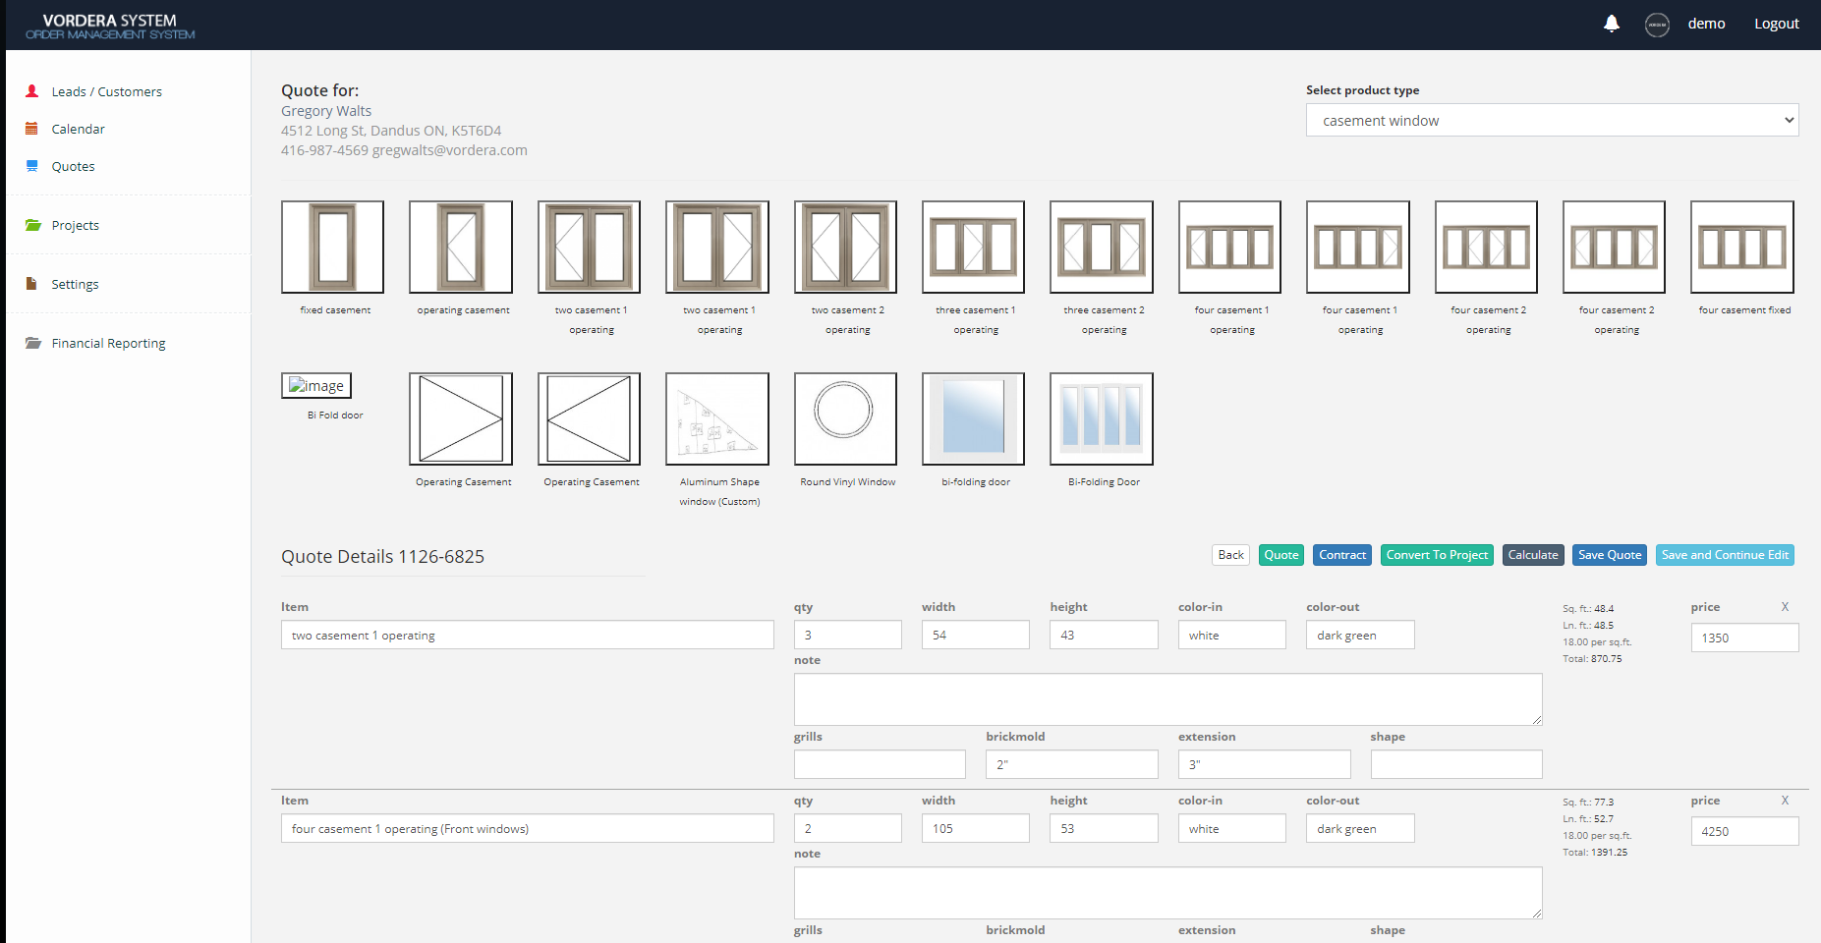Viewport: 1821px width, 943px height.
Task: Pick the four casement fixed window icon
Action: pos(1741,247)
